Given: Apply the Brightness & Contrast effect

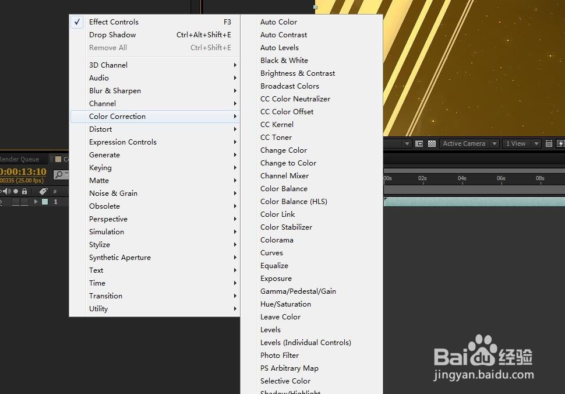Looking at the screenshot, I should (312, 73).
